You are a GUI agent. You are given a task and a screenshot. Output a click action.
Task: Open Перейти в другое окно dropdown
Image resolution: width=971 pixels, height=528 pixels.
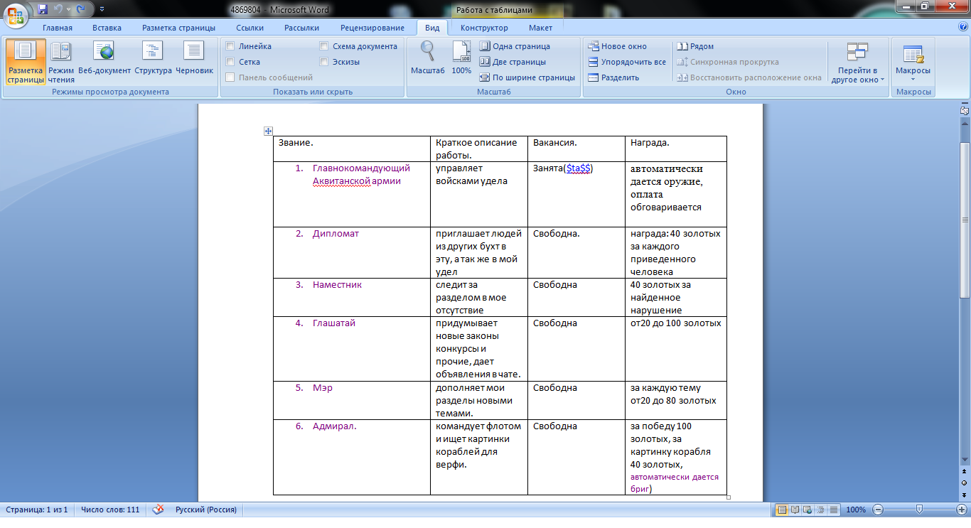858,63
